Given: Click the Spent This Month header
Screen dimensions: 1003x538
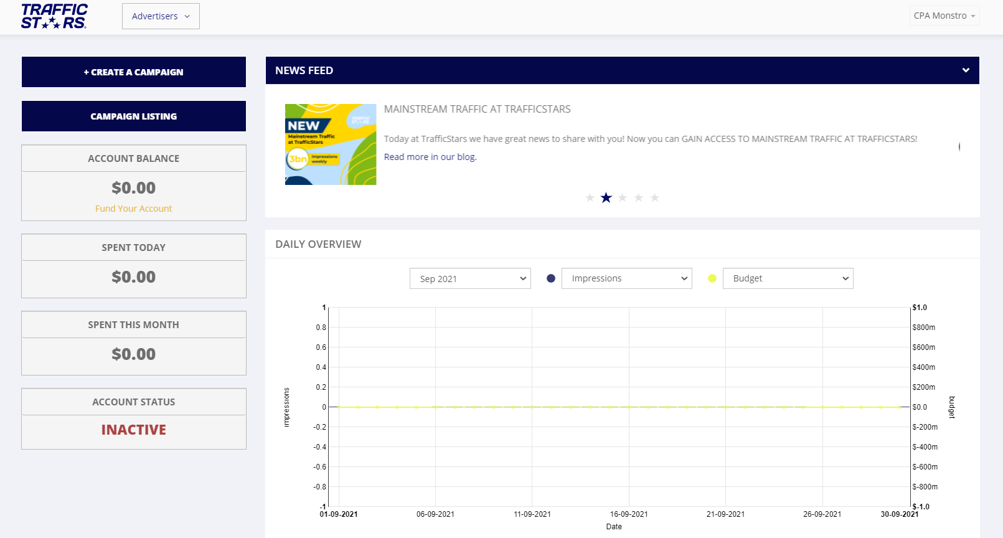Looking at the screenshot, I should (x=134, y=325).
